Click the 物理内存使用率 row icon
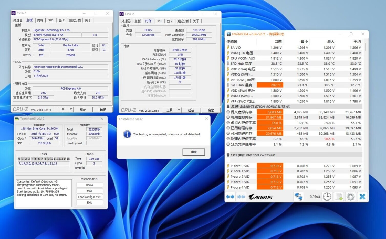The image size is (386, 239). point(228,139)
